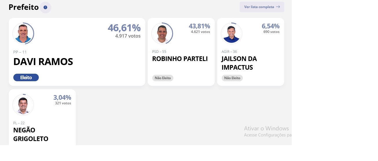Click the Prefeito section heading
This screenshot has width=378, height=161.
tap(24, 7)
